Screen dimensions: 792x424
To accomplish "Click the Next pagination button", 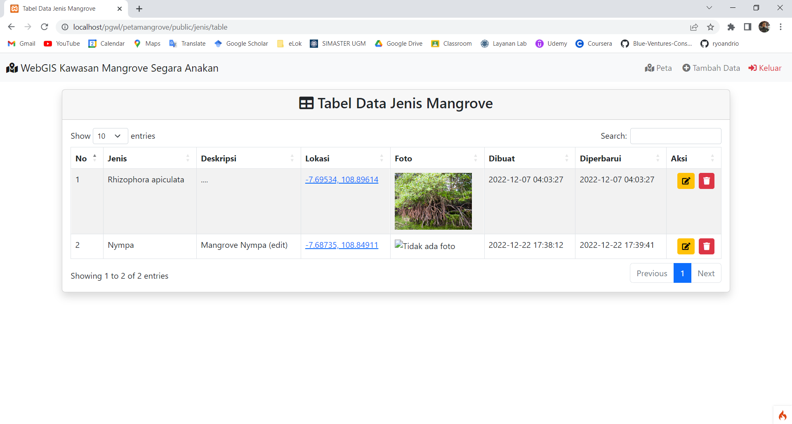I will point(706,273).
